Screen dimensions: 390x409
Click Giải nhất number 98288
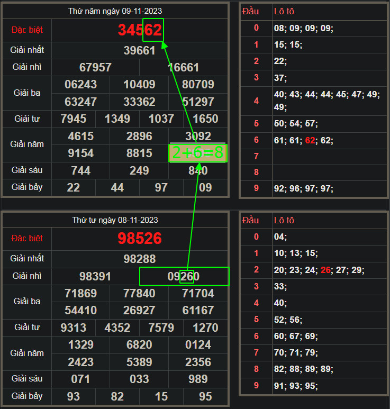tap(139, 259)
